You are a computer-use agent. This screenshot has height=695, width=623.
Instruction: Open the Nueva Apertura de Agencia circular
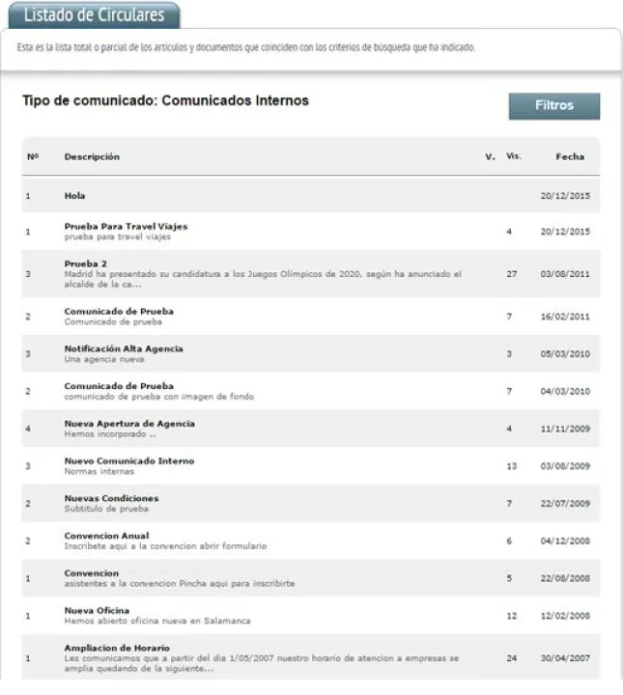pyautogui.click(x=129, y=423)
